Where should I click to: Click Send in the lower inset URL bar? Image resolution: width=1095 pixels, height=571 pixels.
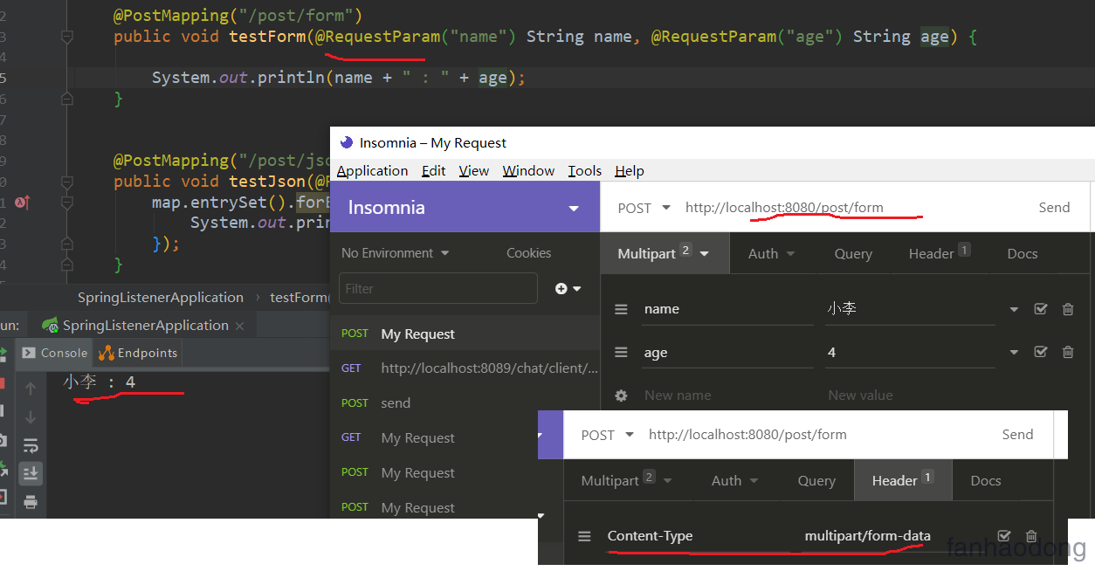(1017, 435)
